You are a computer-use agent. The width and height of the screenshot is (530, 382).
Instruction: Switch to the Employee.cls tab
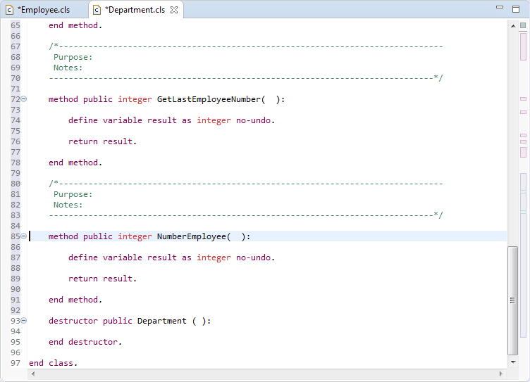click(x=44, y=10)
